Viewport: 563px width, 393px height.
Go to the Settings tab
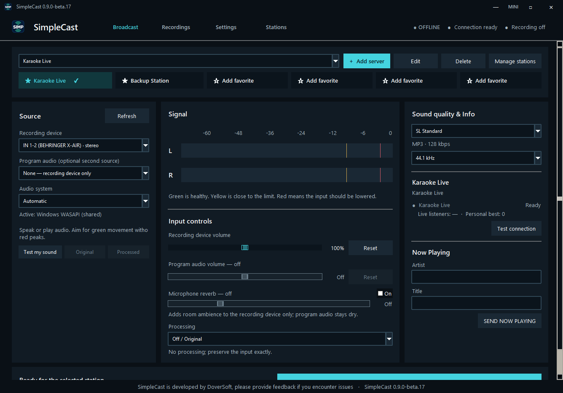pyautogui.click(x=226, y=27)
